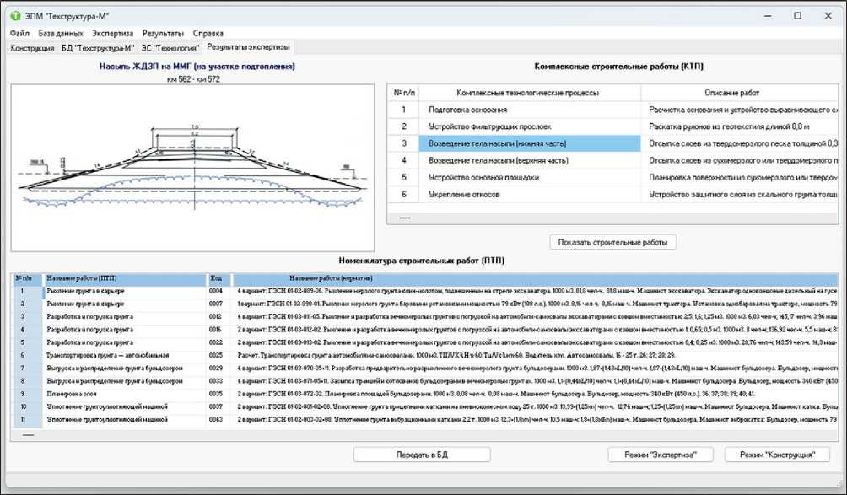Viewport: 847px width, 495px height.
Task: Switch to the Конструкция tab
Action: [x=32, y=48]
